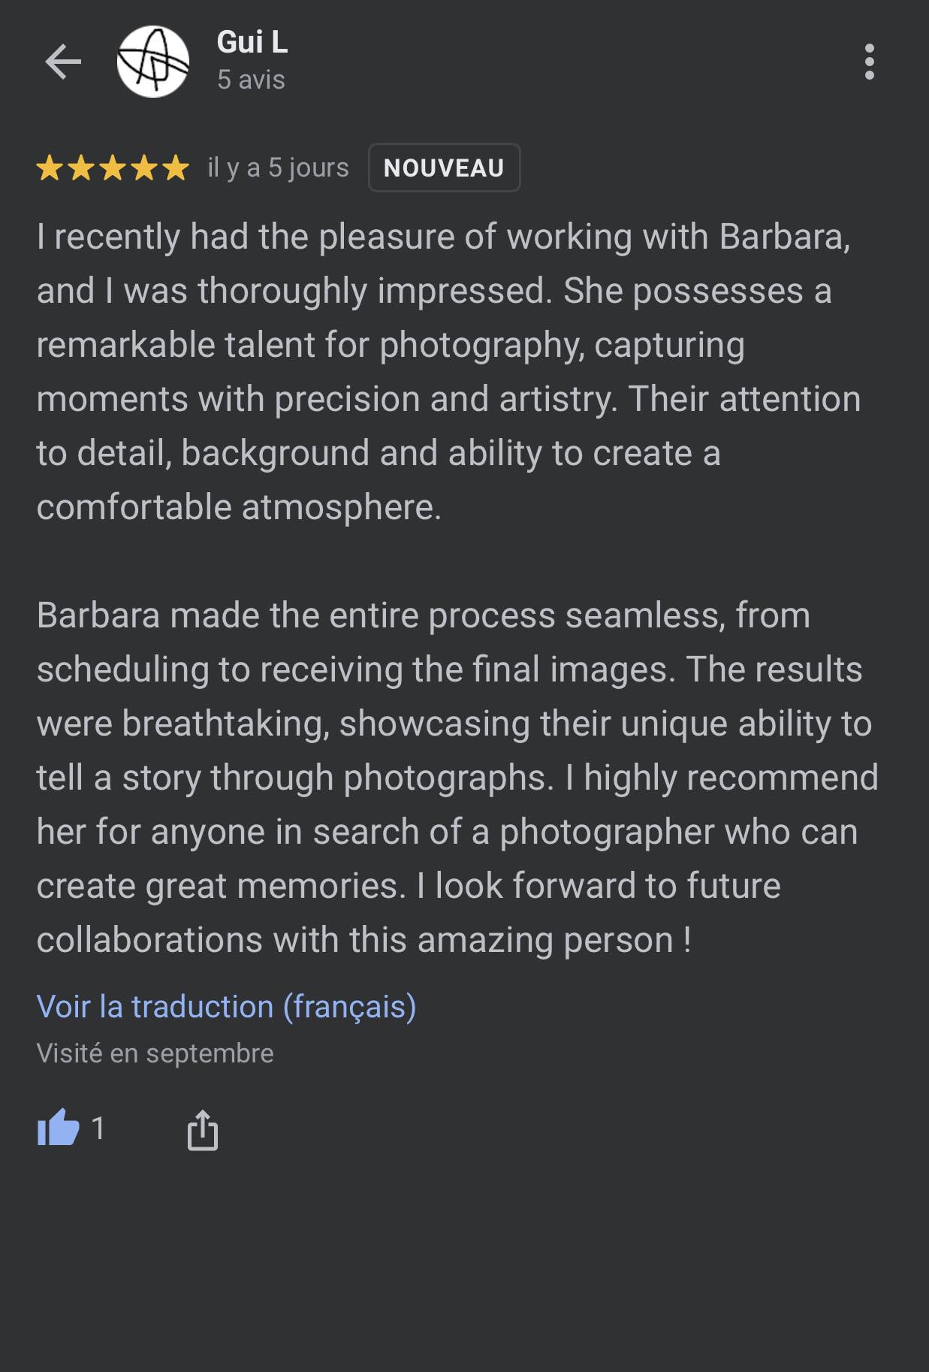
Task: Tap the 'Visité en septembre' label
Action: (x=155, y=1053)
